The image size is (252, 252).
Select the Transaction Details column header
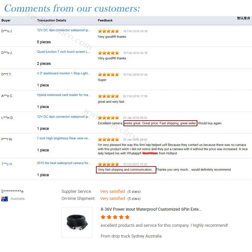click(52, 20)
